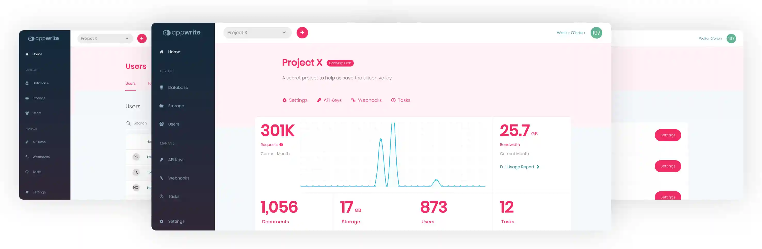Viewport: 762px width, 249px height.
Task: Click the Growing Plan badge next to Project X
Action: [340, 63]
